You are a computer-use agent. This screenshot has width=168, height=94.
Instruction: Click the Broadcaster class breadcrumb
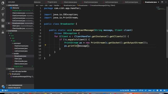pos(82,5)
